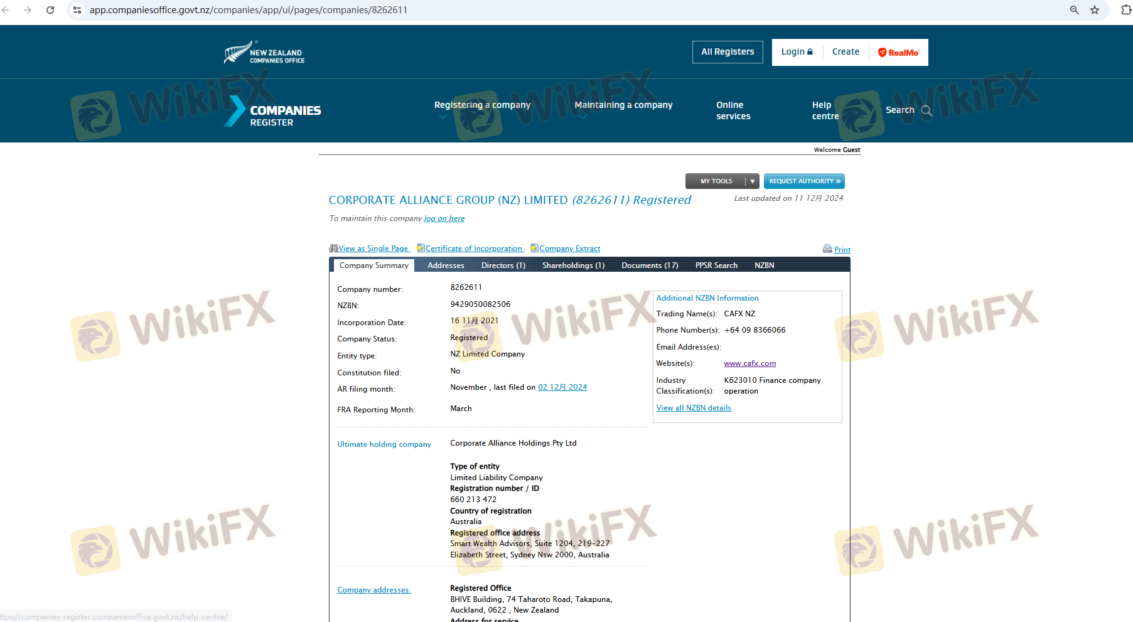Open the New Zealand Companies Office logo
Viewport: 1133px width, 622px height.
point(264,53)
